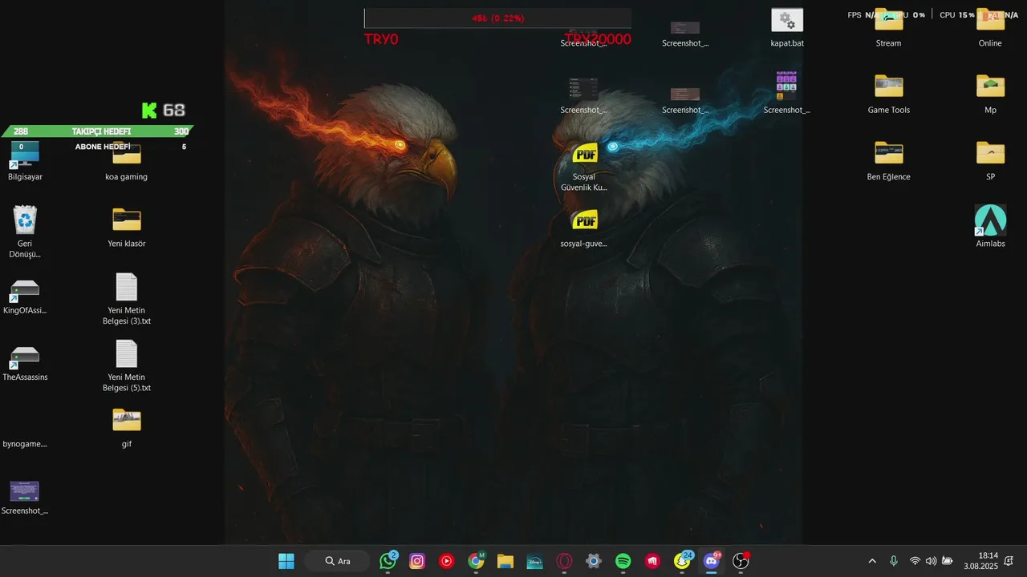The height and width of the screenshot is (577, 1027).
Task: Switch to Opera browser on taskbar
Action: pos(565,561)
